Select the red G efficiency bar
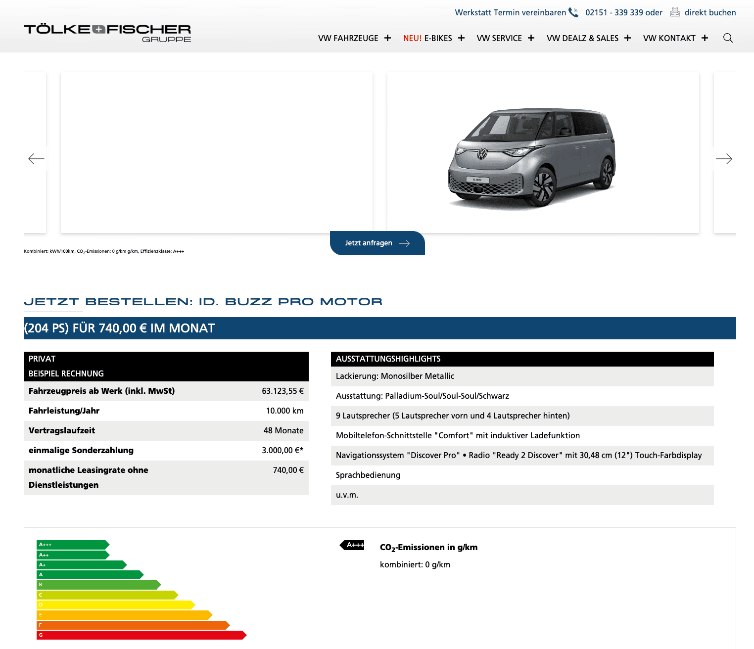The image size is (754, 649). coord(141,635)
